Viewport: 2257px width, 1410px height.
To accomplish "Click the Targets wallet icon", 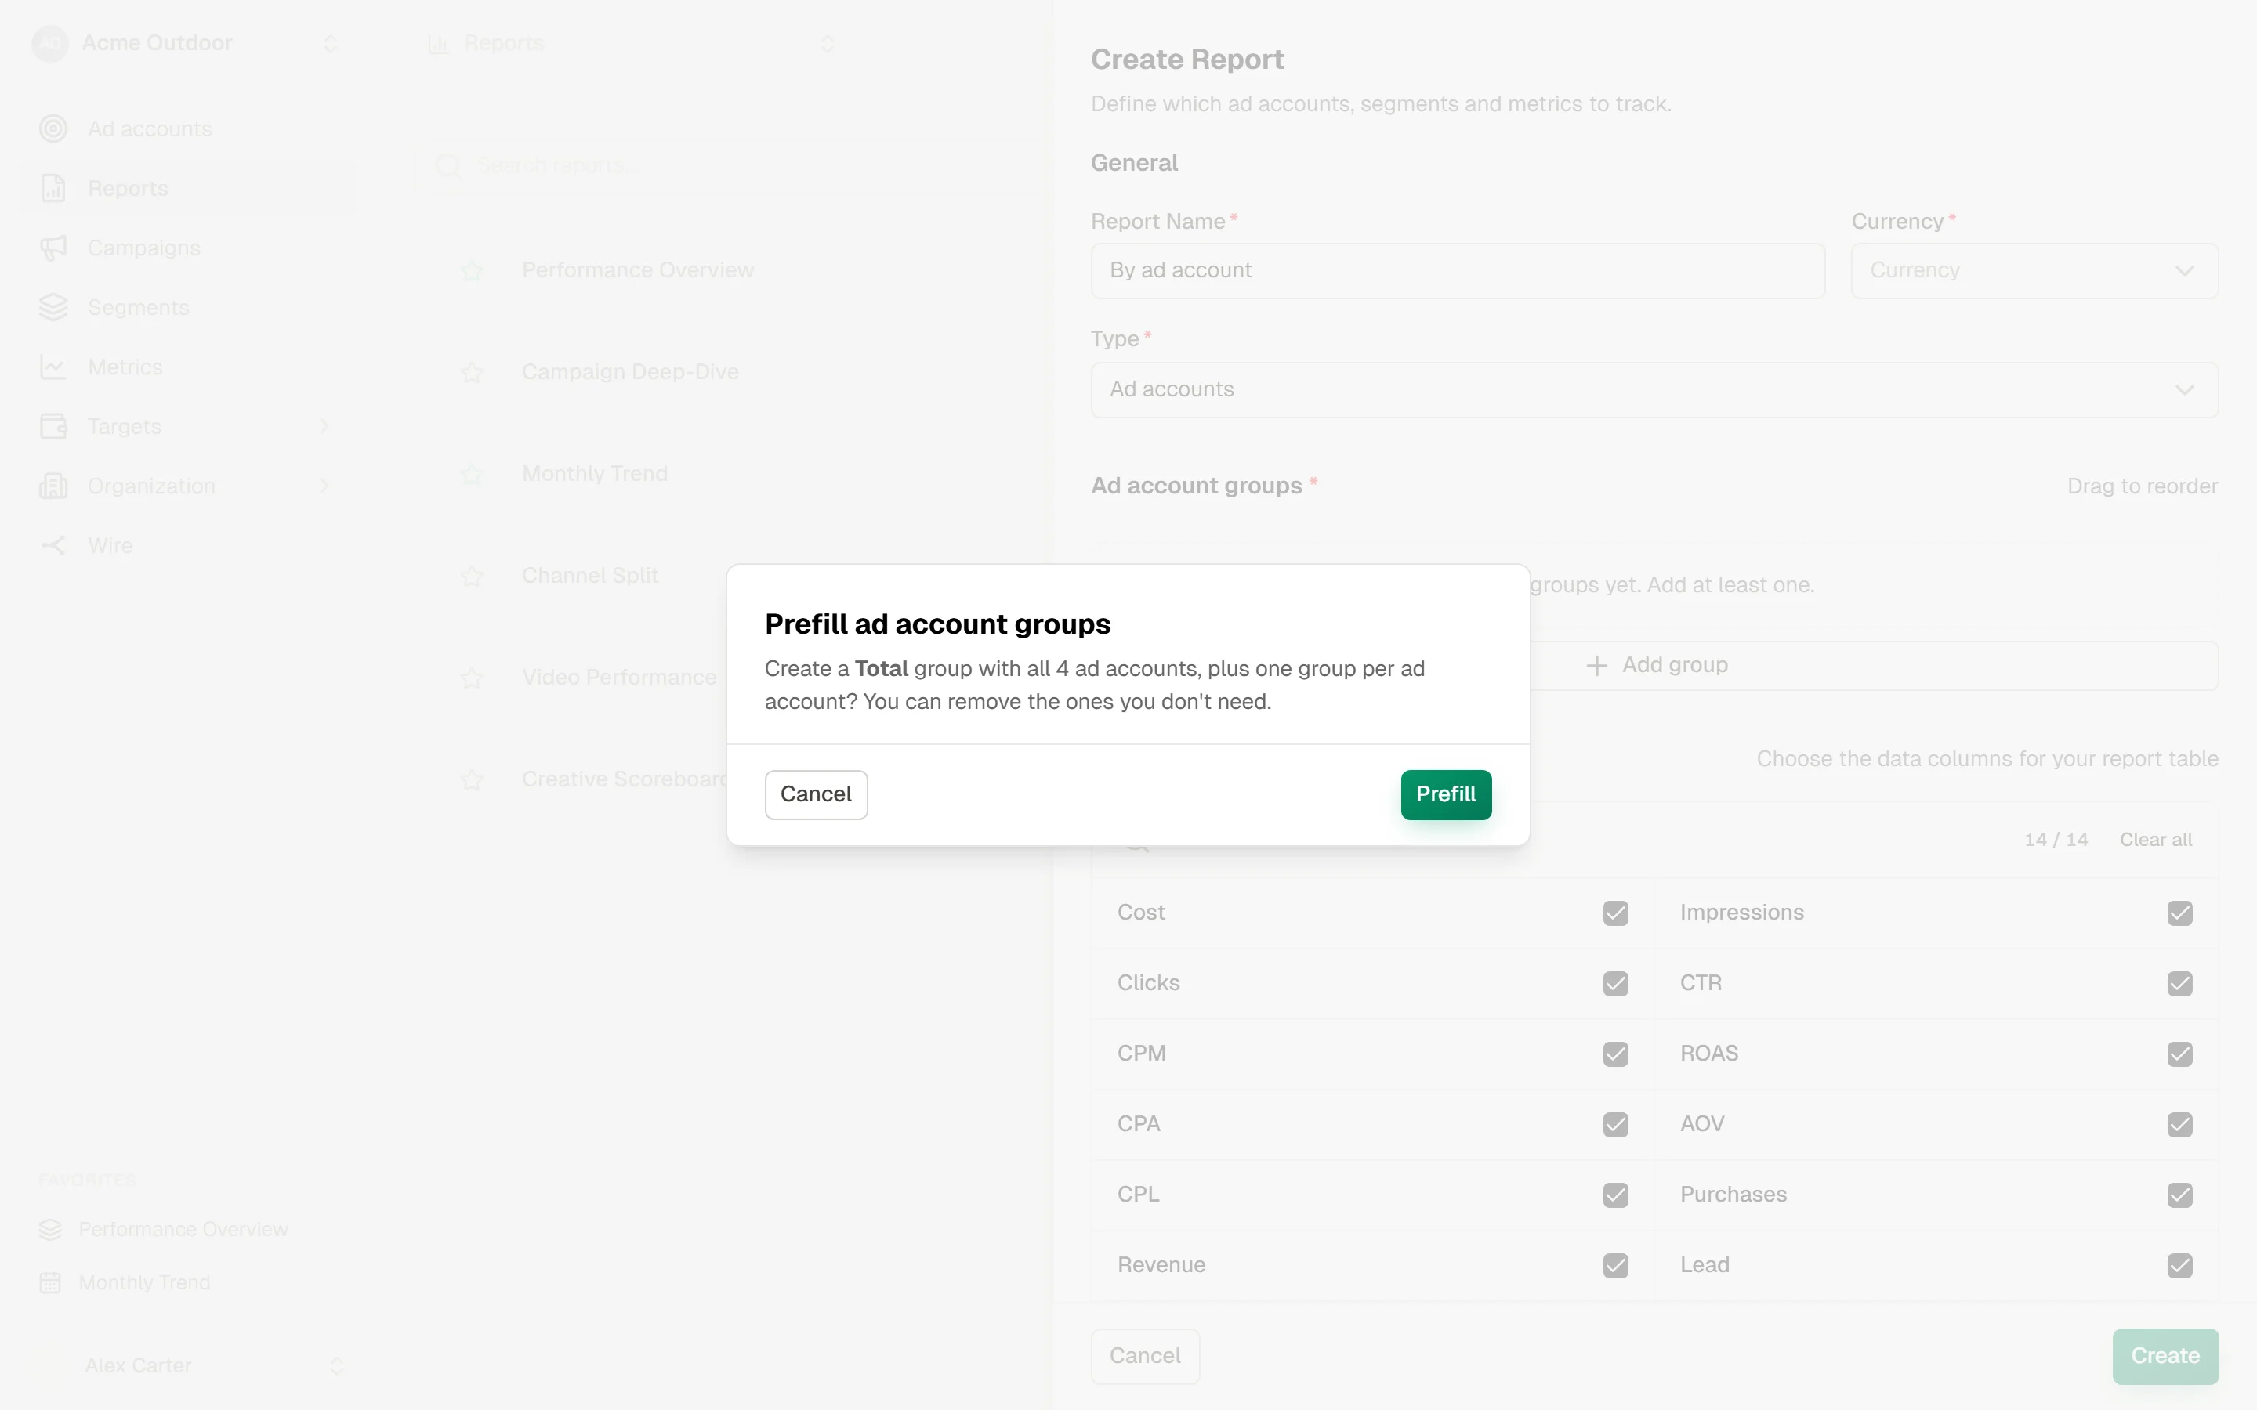I will point(53,426).
